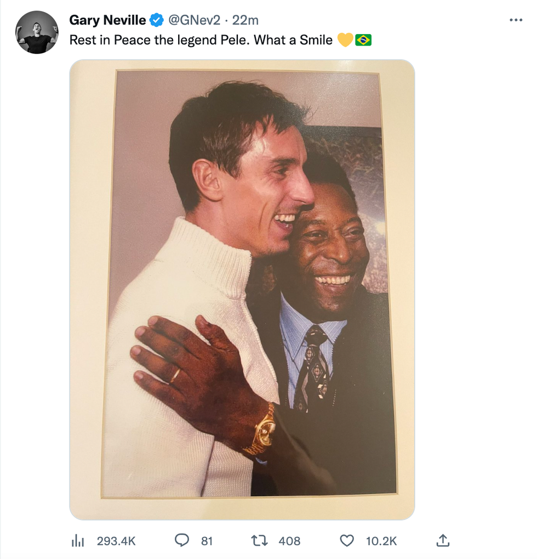Like the tweet with the heart icon
The image size is (537, 559).
[347, 540]
